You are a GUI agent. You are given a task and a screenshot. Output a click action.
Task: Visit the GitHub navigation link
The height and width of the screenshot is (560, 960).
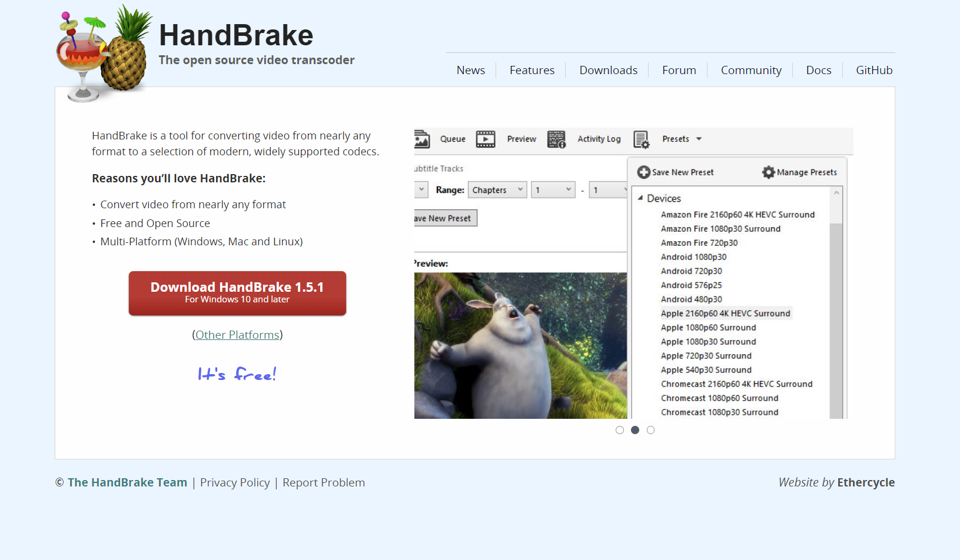pyautogui.click(x=874, y=70)
